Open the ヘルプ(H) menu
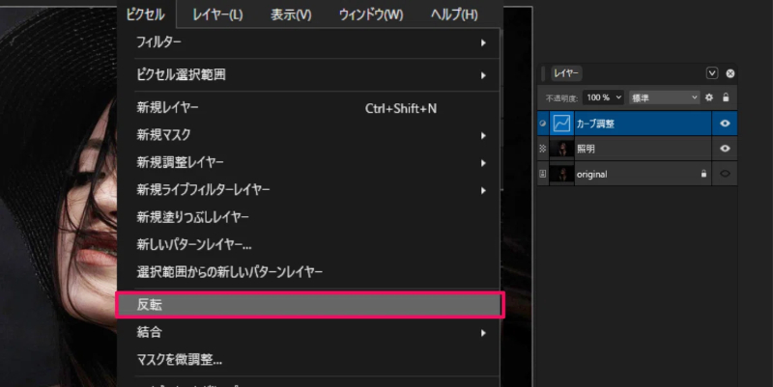773x387 pixels. pyautogui.click(x=454, y=14)
